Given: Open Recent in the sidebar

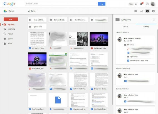Looking at the screenshot, I should [x=11, y=34].
